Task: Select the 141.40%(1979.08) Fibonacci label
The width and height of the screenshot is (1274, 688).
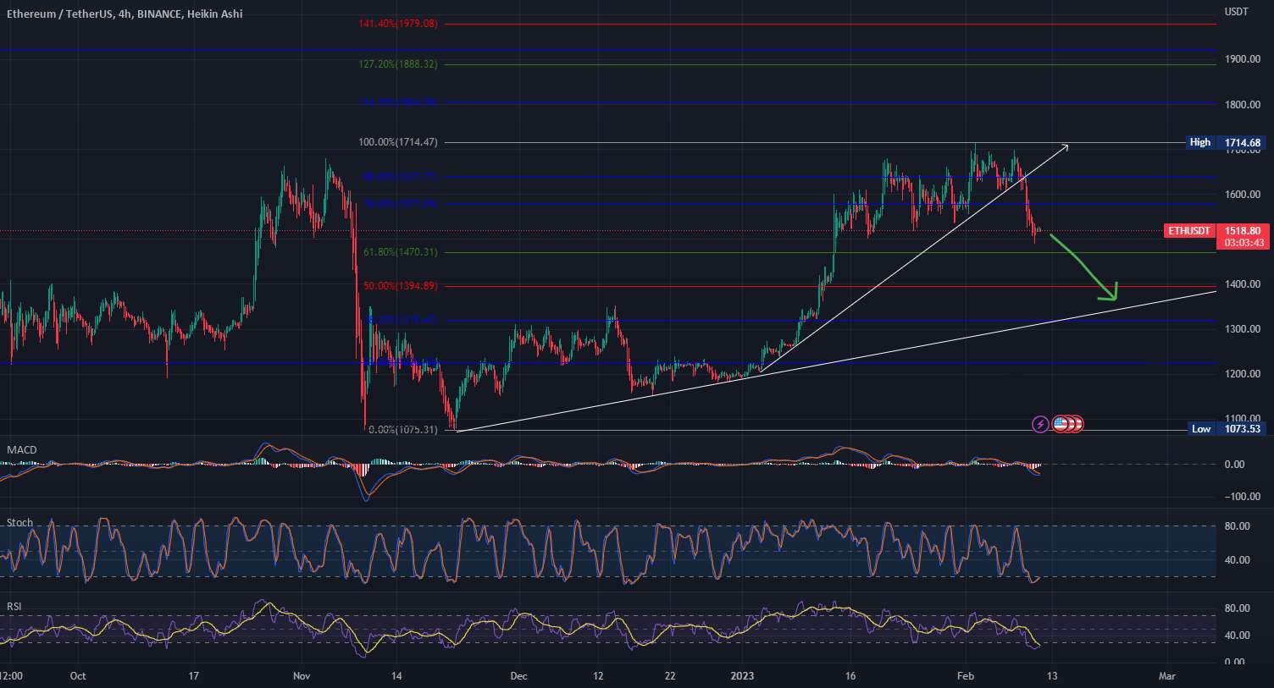Action: tap(398, 24)
